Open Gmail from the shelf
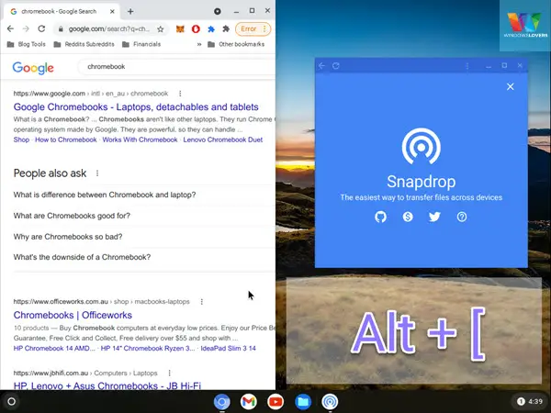 pyautogui.click(x=249, y=402)
